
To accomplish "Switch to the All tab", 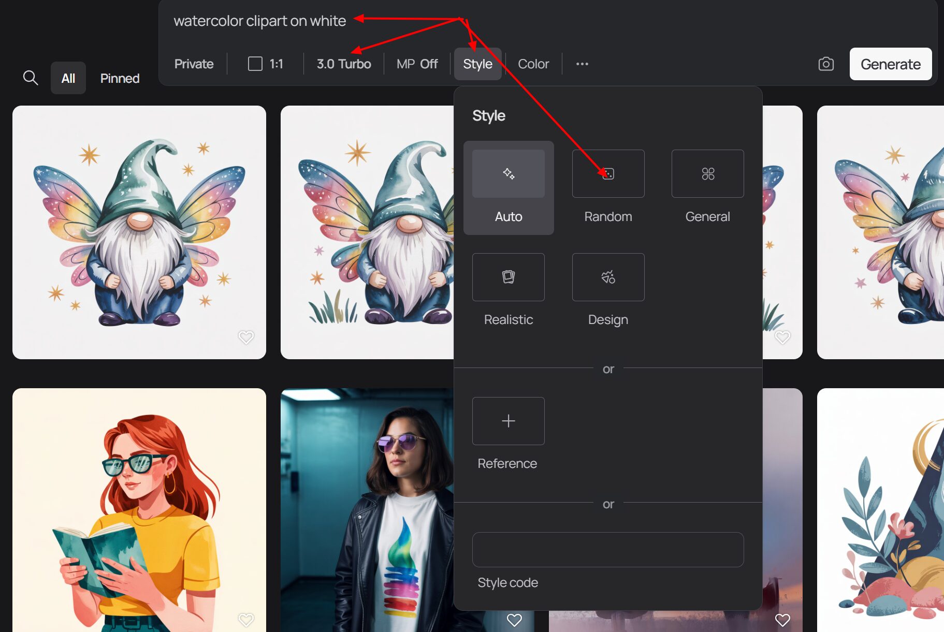I will 68,78.
